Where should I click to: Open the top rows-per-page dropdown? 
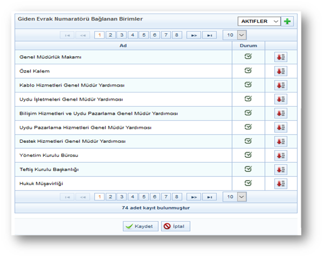pos(235,35)
